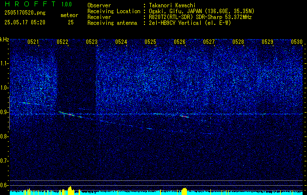Click the 'Receiving Location' label

pyautogui.click(x=114, y=11)
